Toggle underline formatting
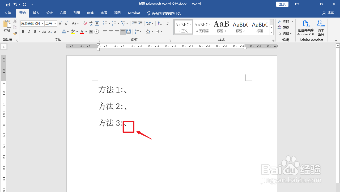The width and height of the screenshot is (340, 192). [x=35, y=32]
